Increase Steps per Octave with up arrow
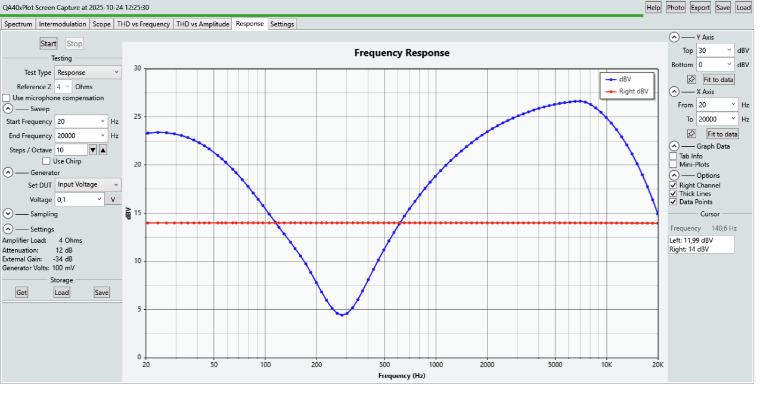Viewport: 763px width, 405px height. coord(103,150)
